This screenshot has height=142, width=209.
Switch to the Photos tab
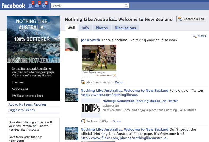click(102, 28)
